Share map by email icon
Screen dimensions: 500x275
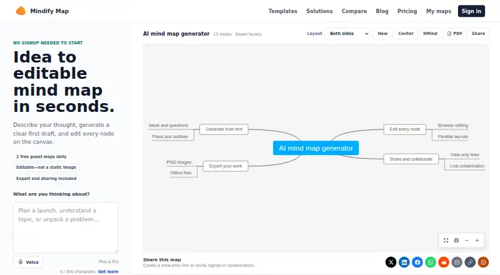coord(457,262)
